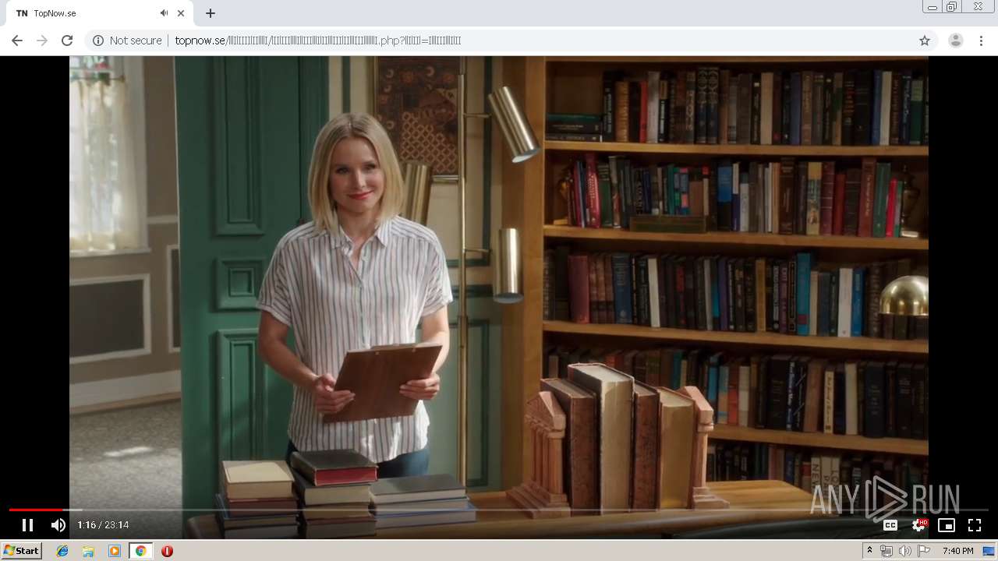Enter fullscreen mode
Image resolution: width=998 pixels, height=561 pixels.
click(x=975, y=525)
